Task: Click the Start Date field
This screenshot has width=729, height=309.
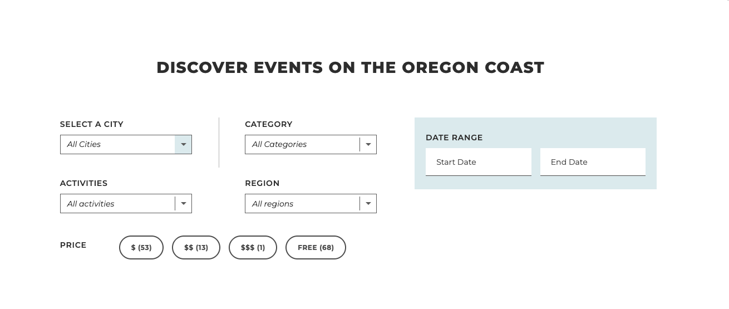Action: 478,162
